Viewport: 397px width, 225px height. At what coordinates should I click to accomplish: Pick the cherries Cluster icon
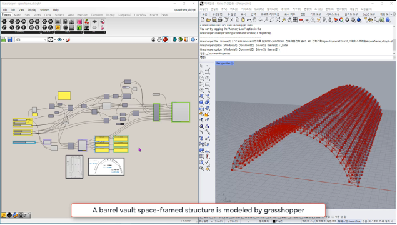coord(87,22)
